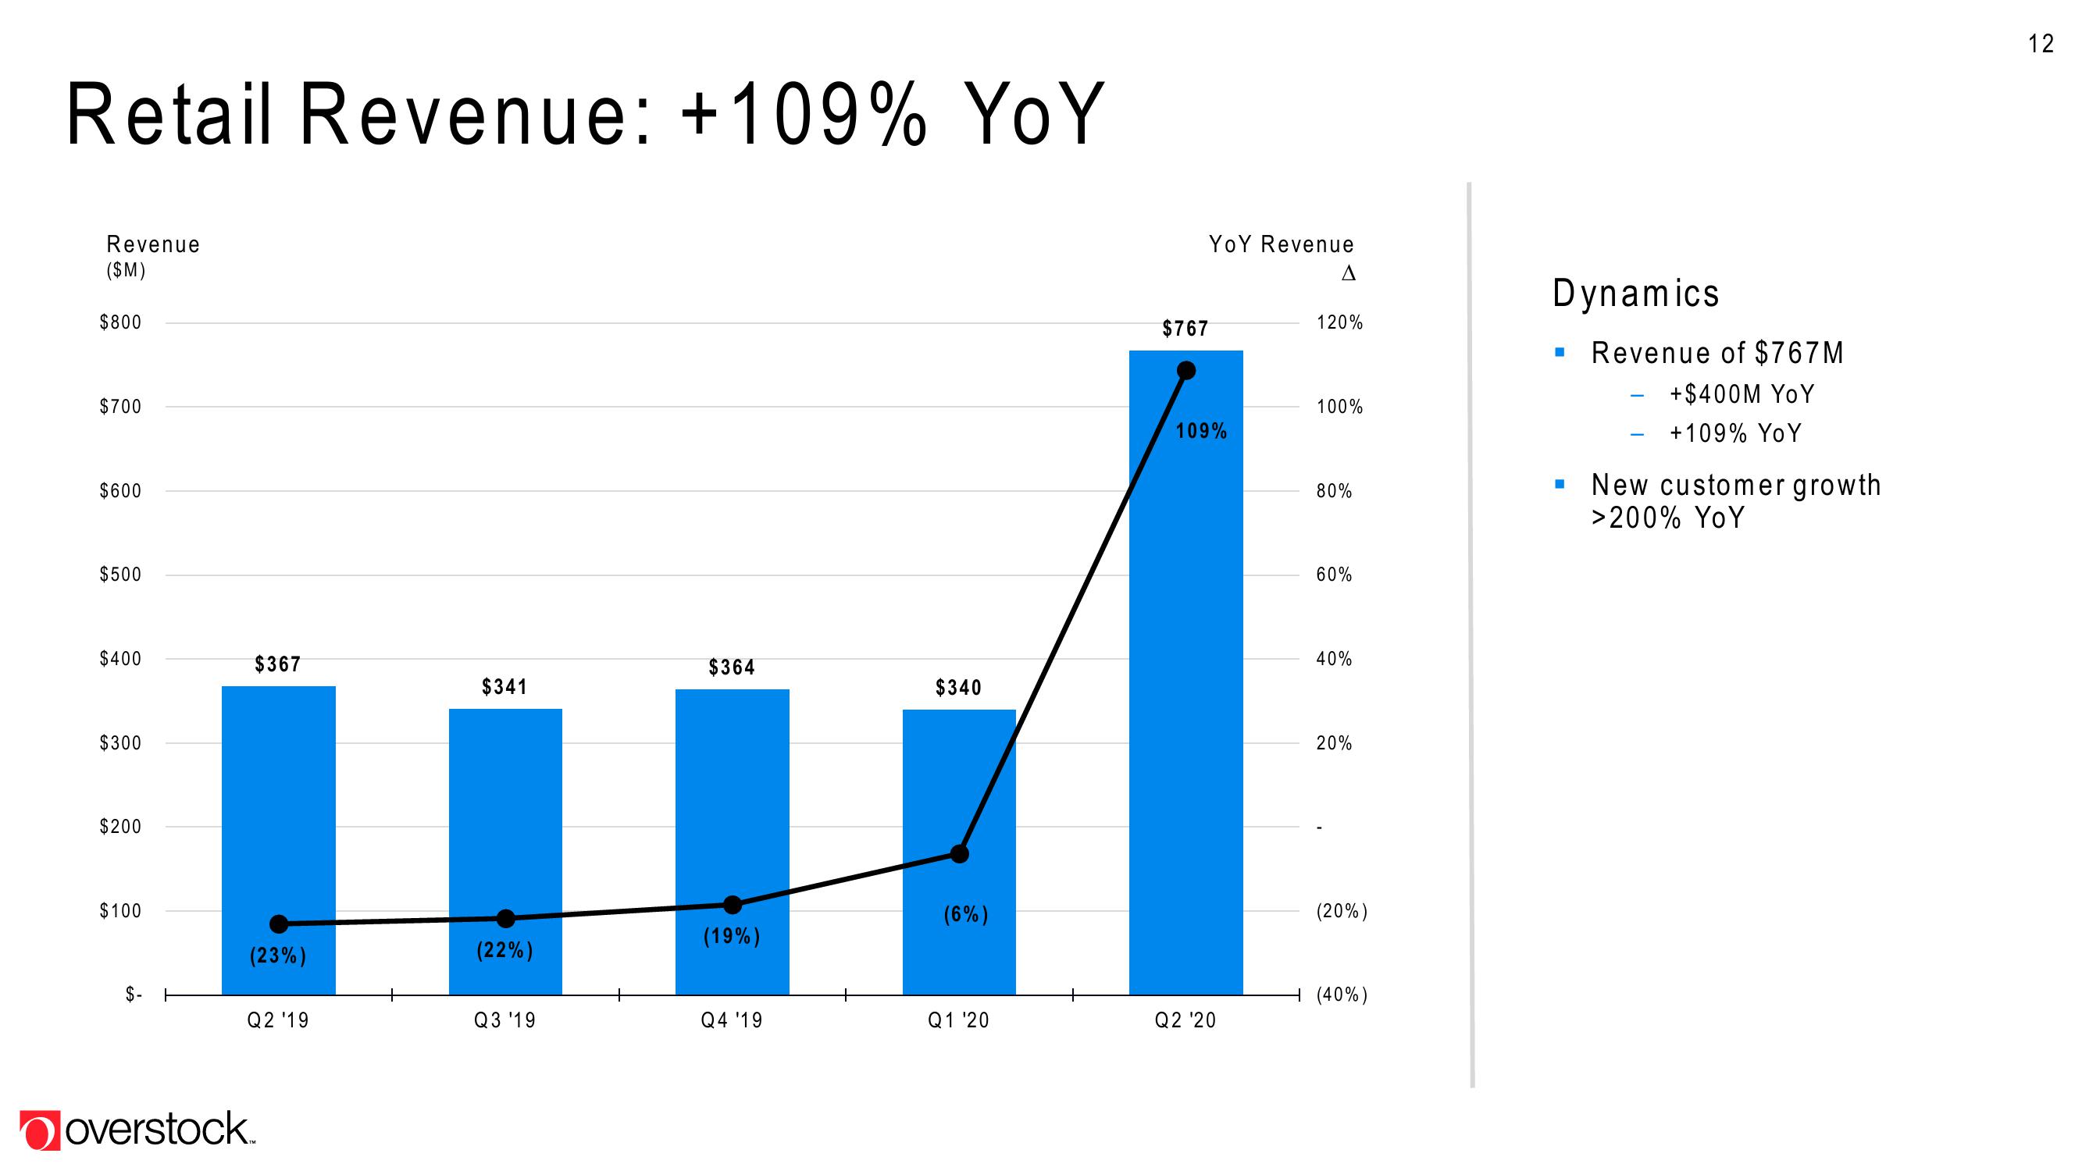Click the 'Q2 '20' axis label
This screenshot has height=1171, width=2082.
(x=1185, y=1020)
